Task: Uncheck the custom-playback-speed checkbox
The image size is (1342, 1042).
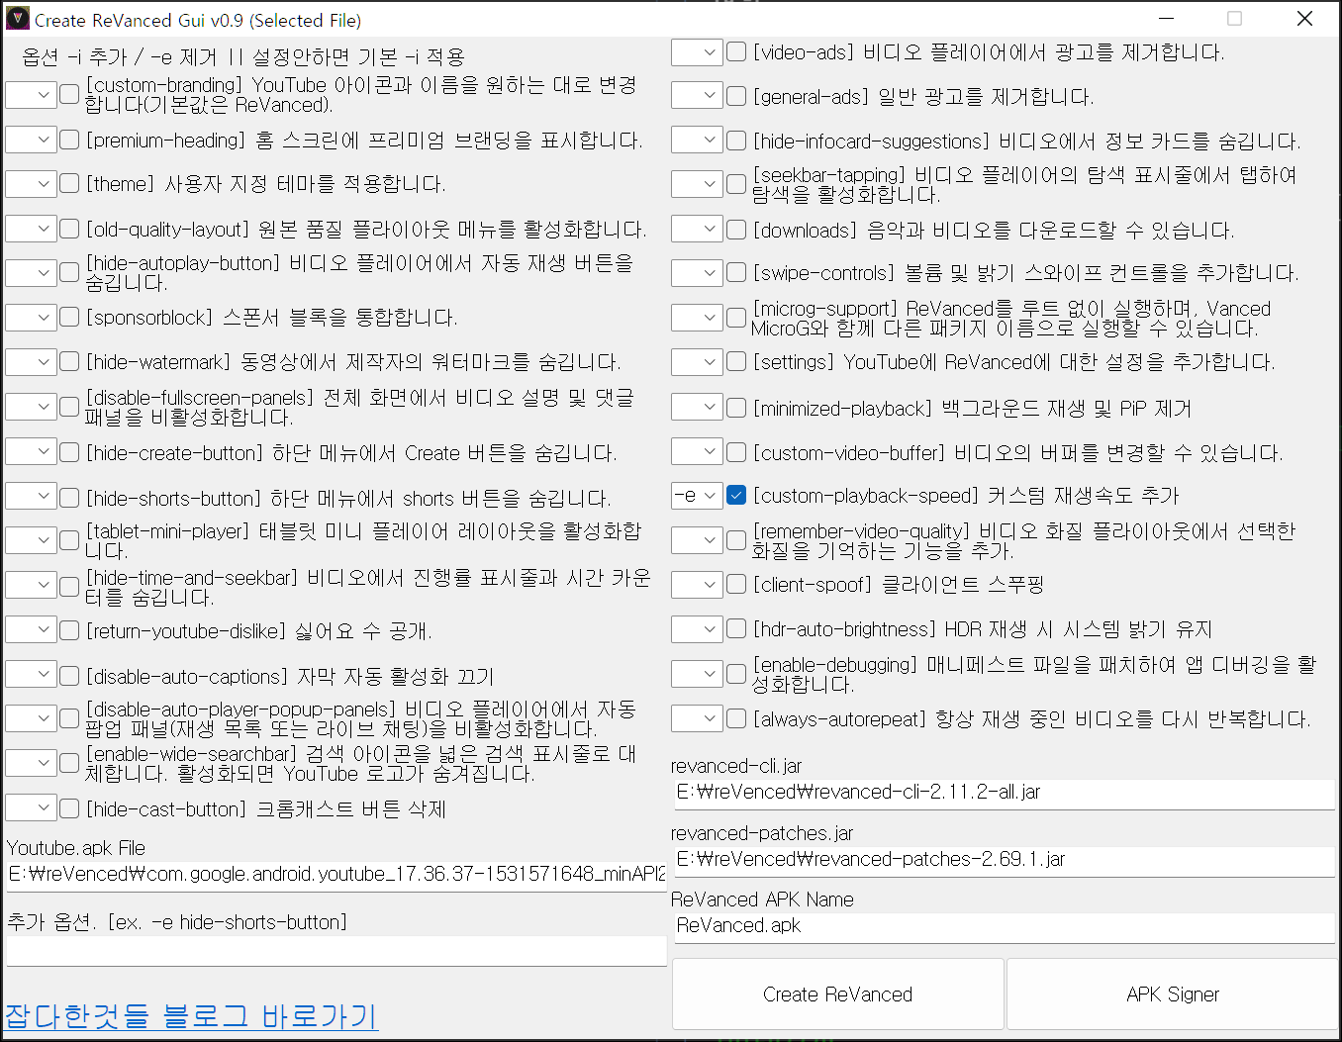Action: click(736, 495)
